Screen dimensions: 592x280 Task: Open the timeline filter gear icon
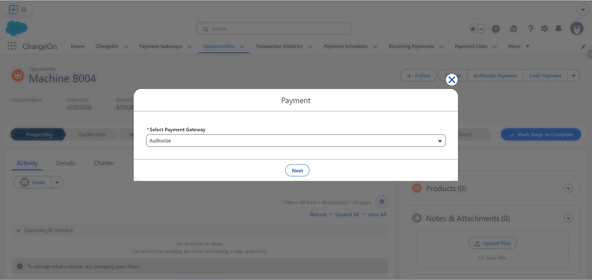(x=382, y=202)
